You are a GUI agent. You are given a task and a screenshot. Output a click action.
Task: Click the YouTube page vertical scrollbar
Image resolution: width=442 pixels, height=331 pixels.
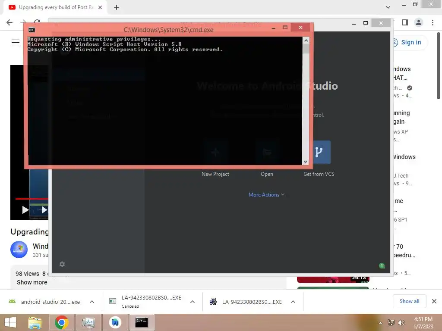point(439,66)
